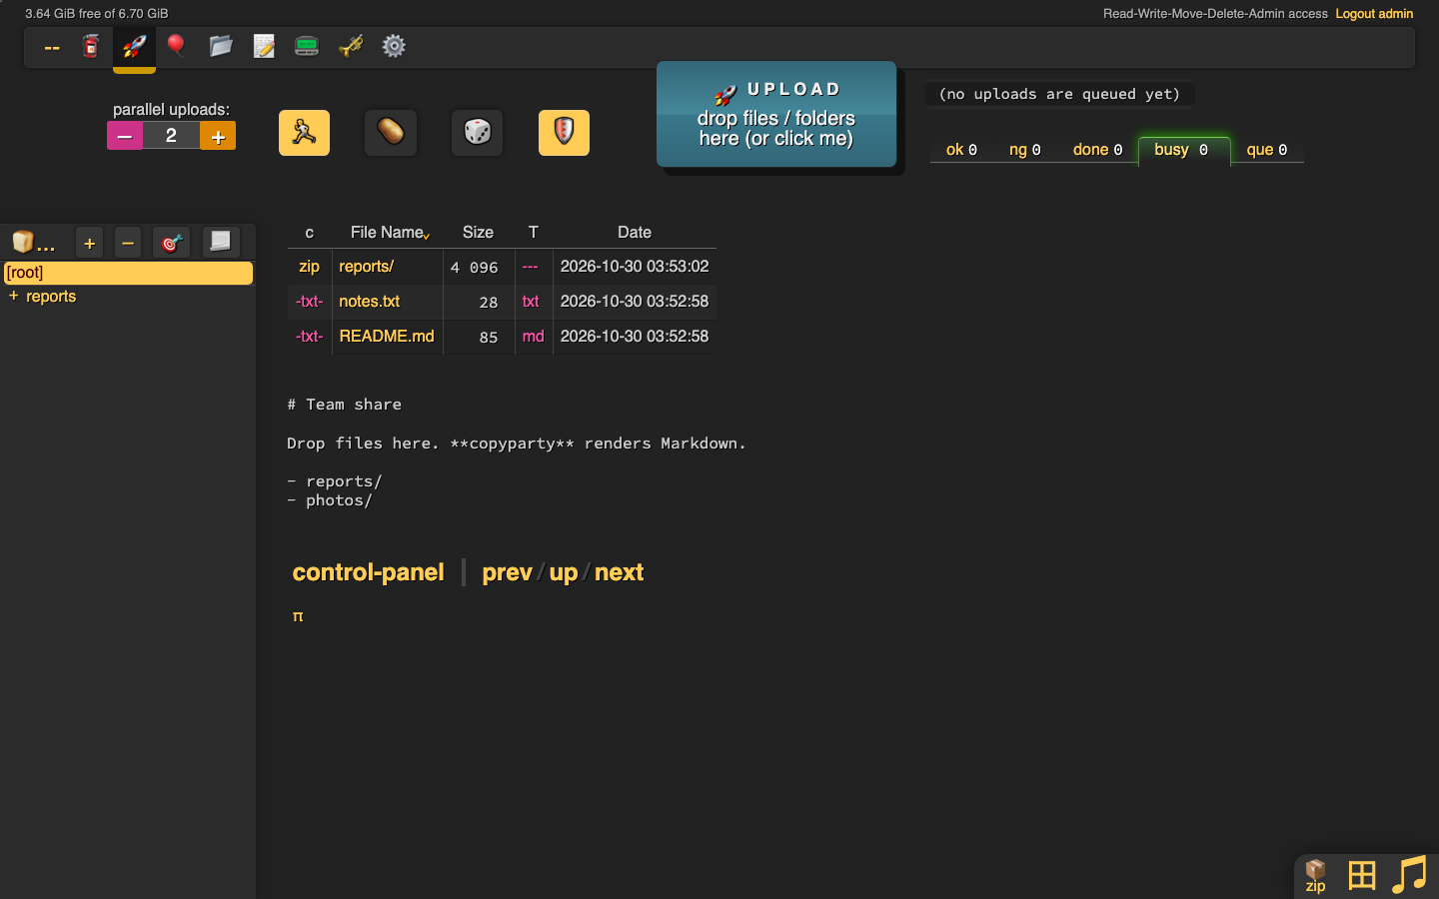Click Logout admin
This screenshot has width=1439, height=899.
click(x=1374, y=14)
